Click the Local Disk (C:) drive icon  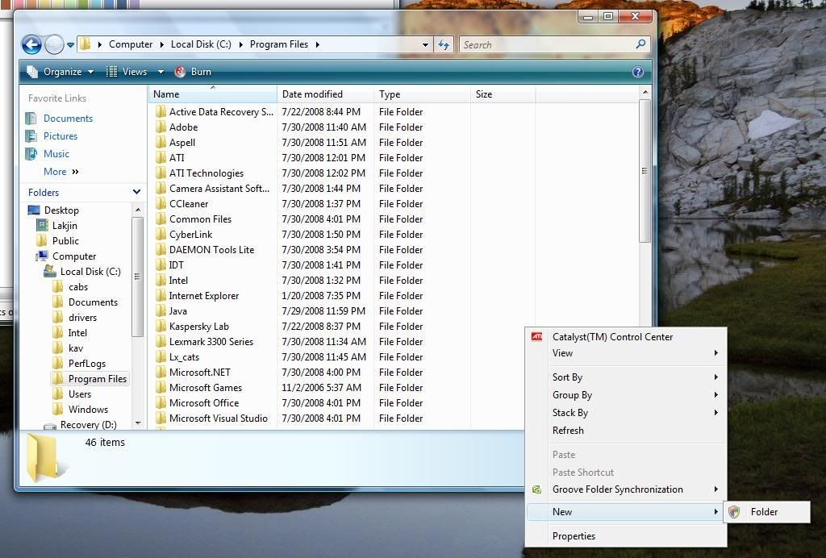[50, 271]
